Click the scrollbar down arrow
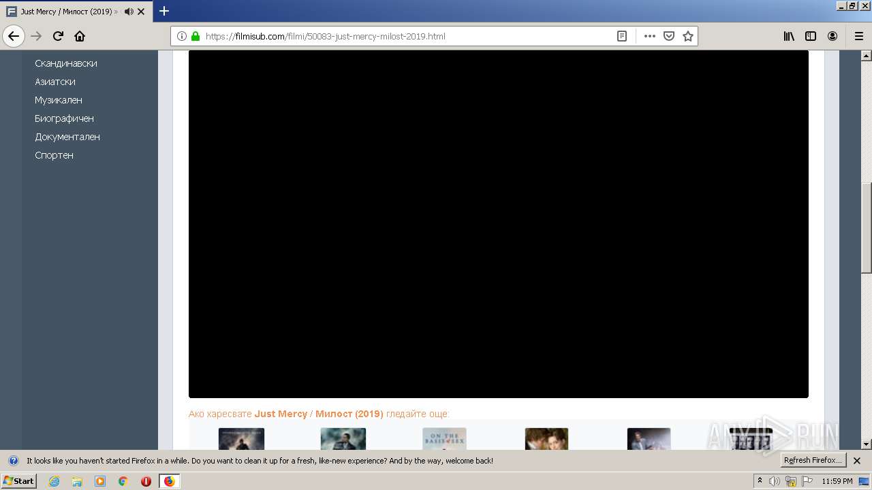The image size is (872, 490). pos(867,444)
